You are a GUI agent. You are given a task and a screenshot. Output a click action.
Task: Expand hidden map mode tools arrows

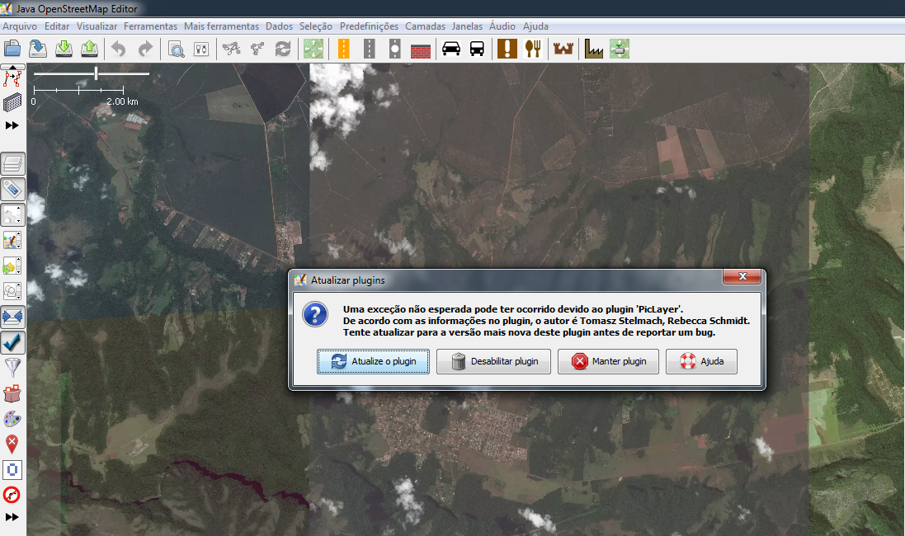click(12, 126)
